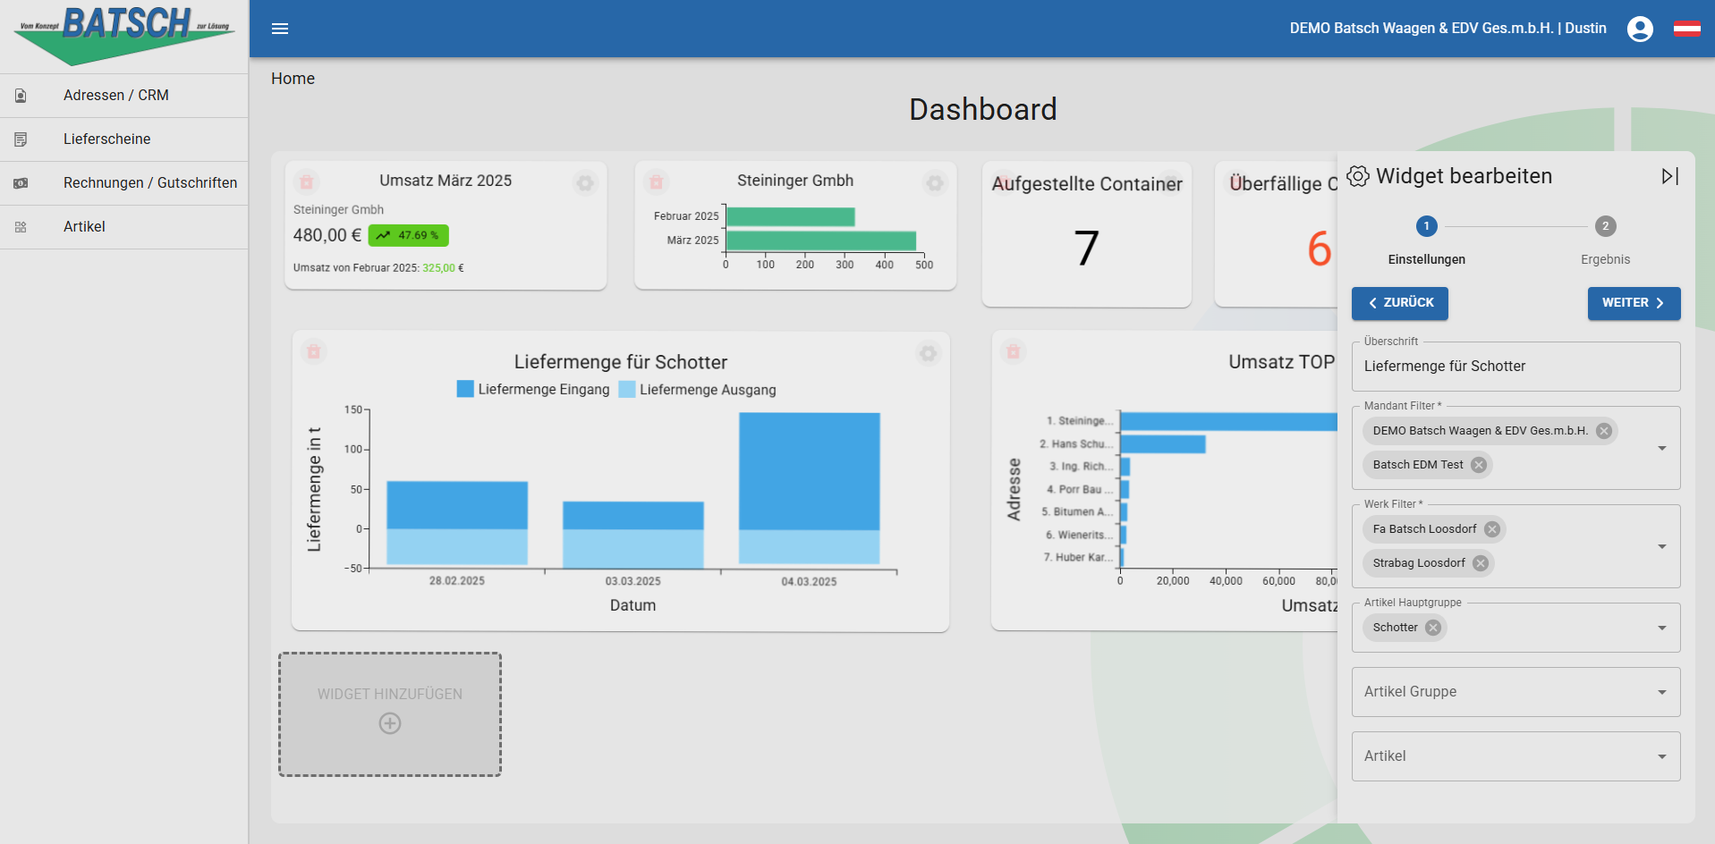The width and height of the screenshot is (1715, 844).
Task: Toggle Liefermenge Eingang legend entry
Action: tap(533, 390)
